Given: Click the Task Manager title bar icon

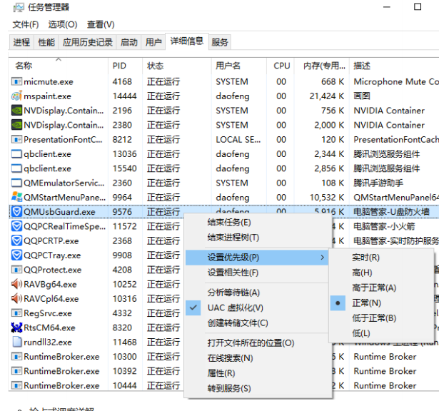Looking at the screenshot, I should point(18,7).
